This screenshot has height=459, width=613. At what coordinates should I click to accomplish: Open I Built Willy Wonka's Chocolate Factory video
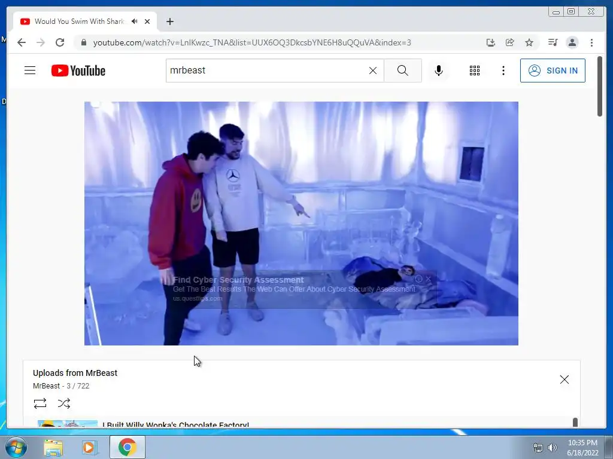pyautogui.click(x=175, y=425)
